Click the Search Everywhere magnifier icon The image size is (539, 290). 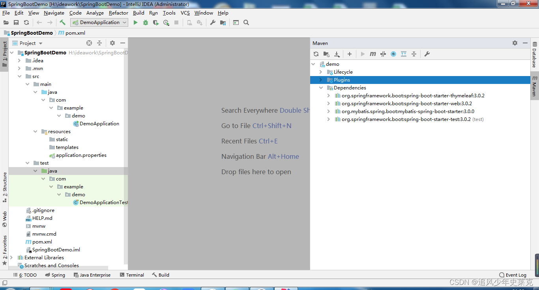coord(246,22)
